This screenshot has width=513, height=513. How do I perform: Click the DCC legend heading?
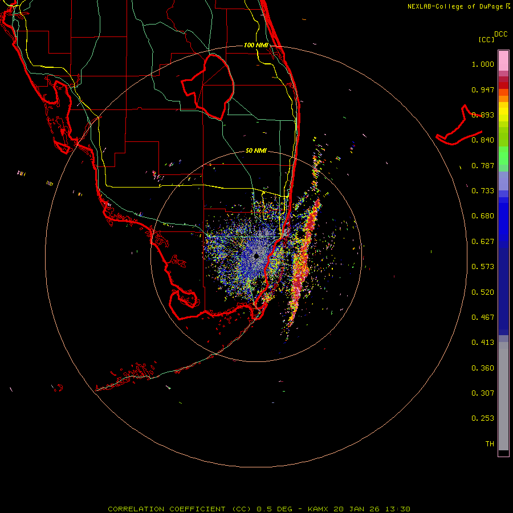500,34
